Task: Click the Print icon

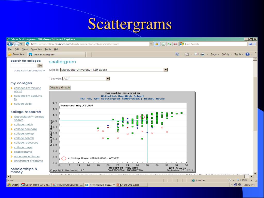Action: 203,54
